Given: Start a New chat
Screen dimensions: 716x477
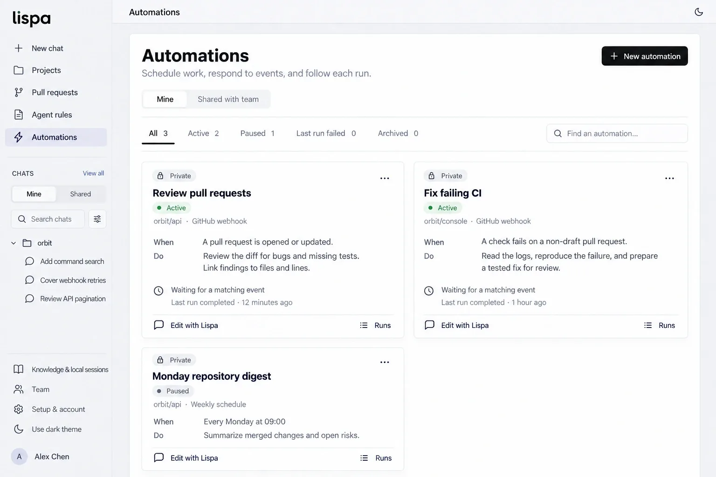Looking at the screenshot, I should pos(56,48).
